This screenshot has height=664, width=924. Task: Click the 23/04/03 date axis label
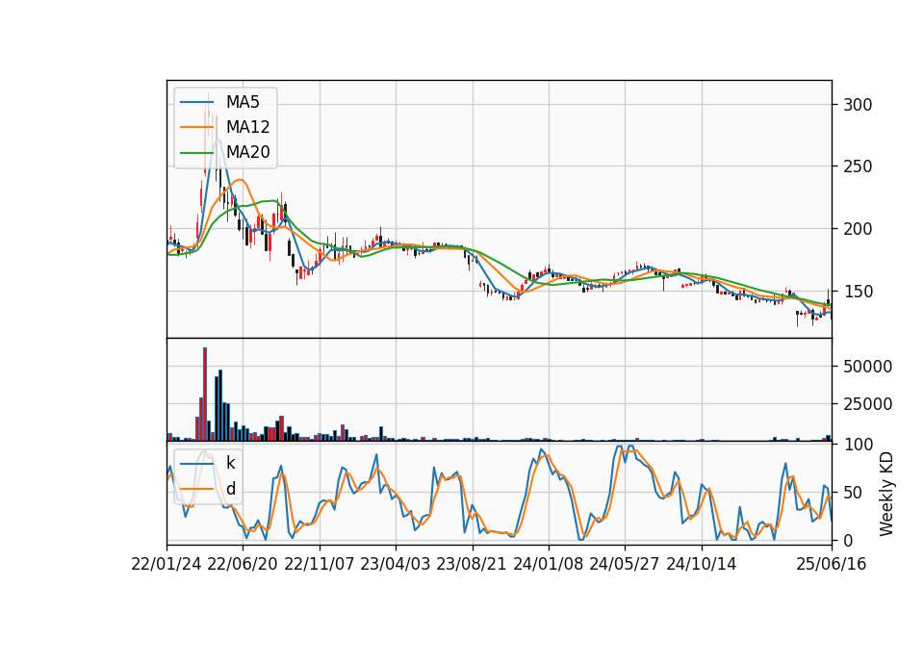click(x=396, y=564)
